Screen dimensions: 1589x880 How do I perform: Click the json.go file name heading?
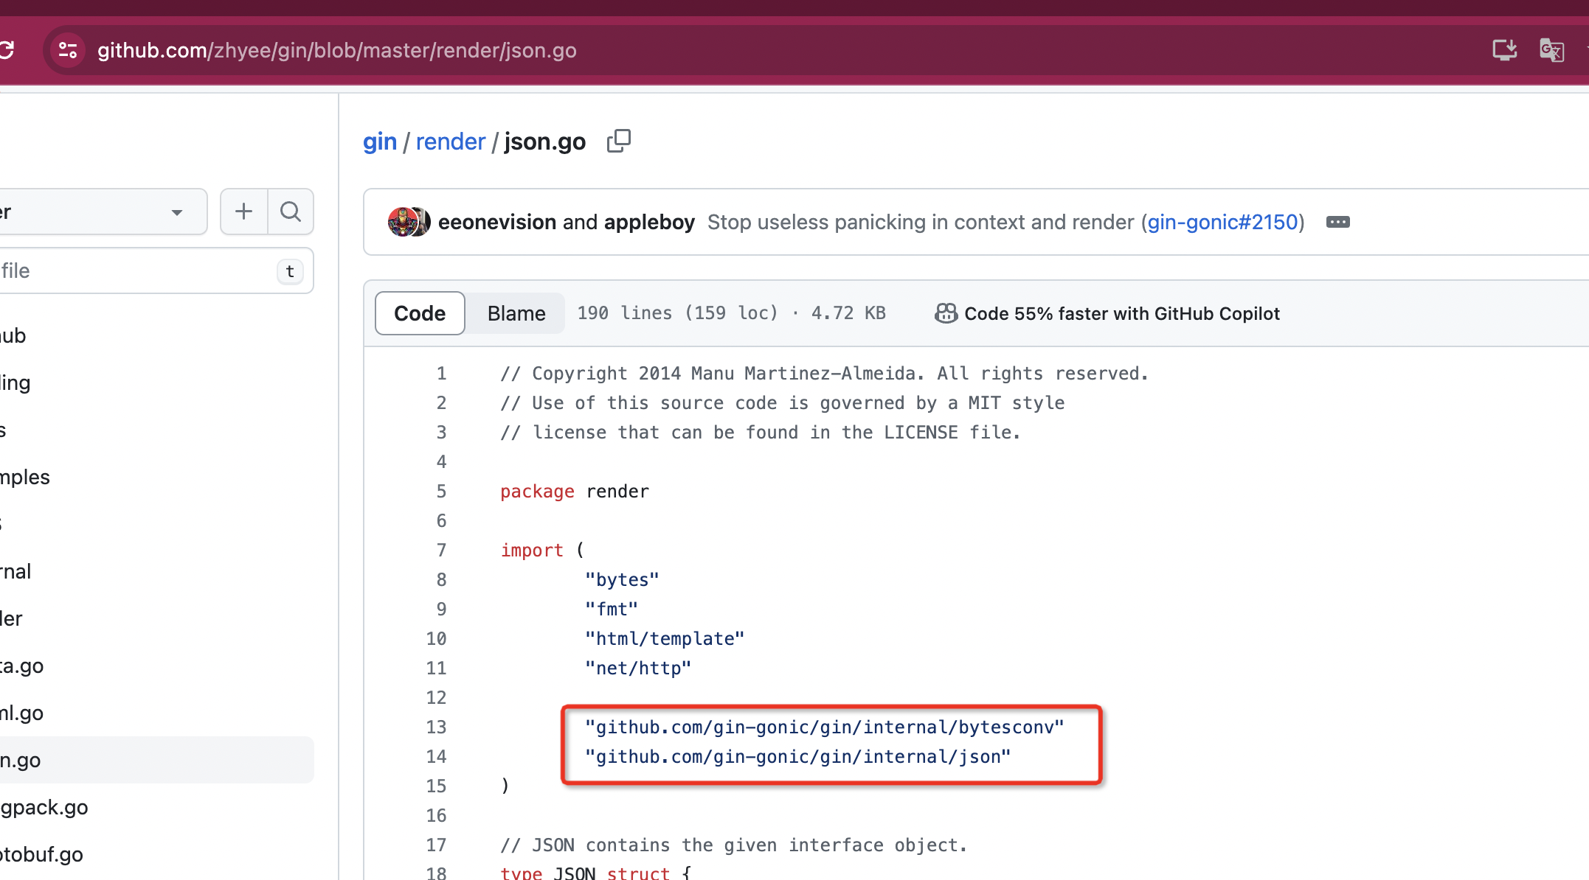(x=545, y=141)
